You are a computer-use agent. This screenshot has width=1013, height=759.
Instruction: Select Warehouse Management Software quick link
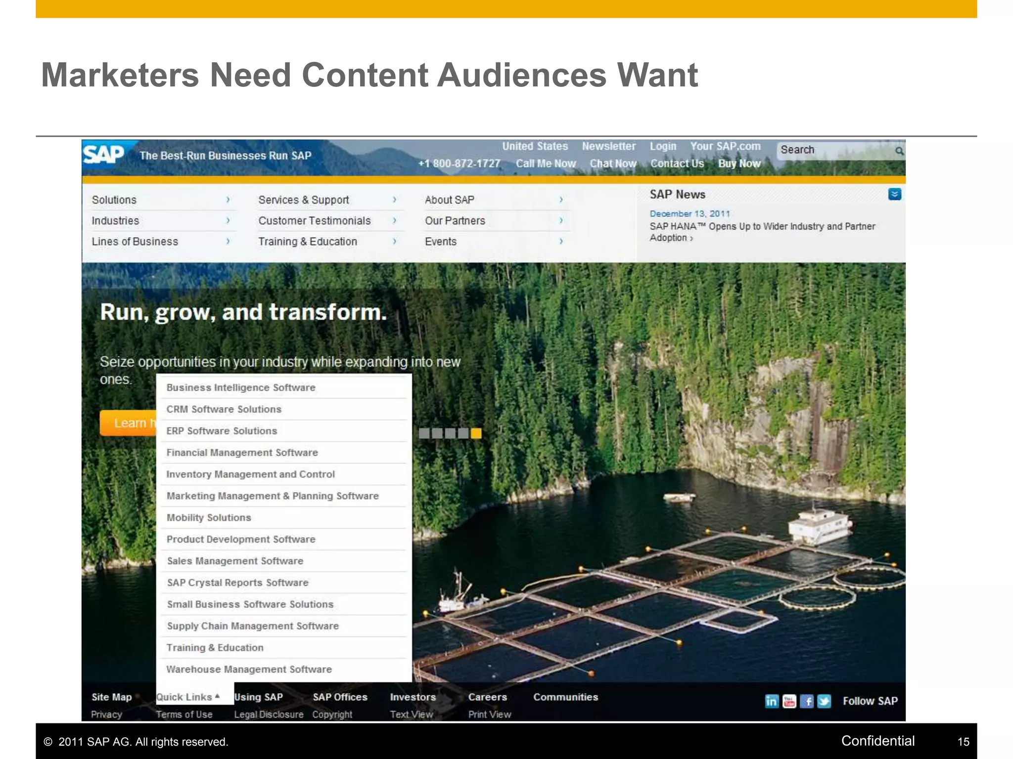[x=284, y=670]
